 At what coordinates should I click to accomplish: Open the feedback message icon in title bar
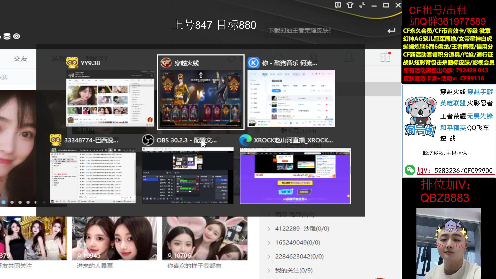pos(338,5)
